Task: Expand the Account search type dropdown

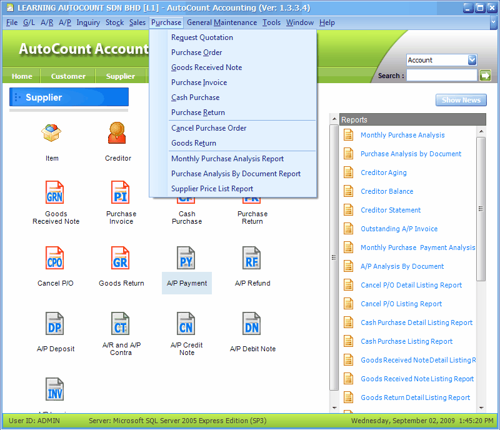Action: point(472,60)
